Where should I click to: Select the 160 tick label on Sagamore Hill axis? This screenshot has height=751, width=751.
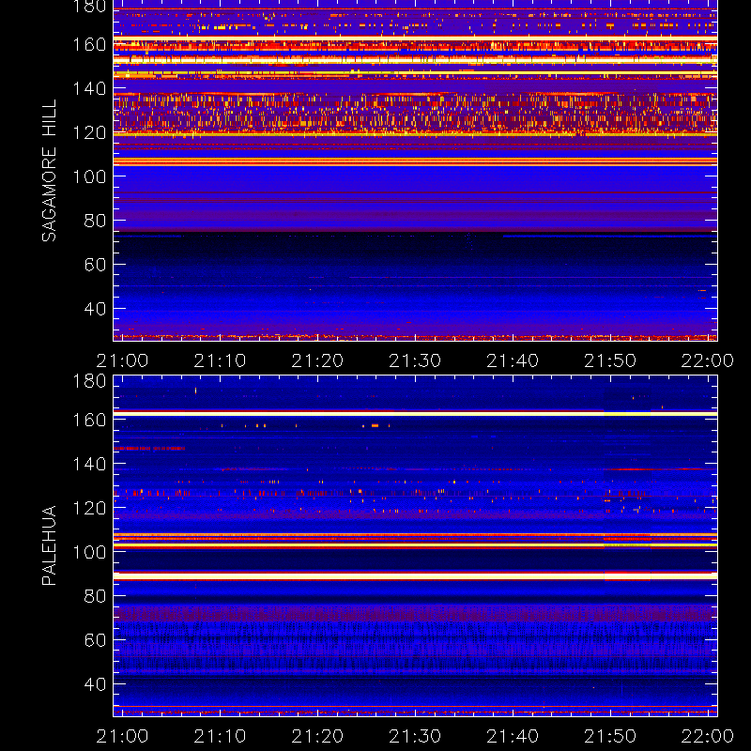[x=89, y=44]
